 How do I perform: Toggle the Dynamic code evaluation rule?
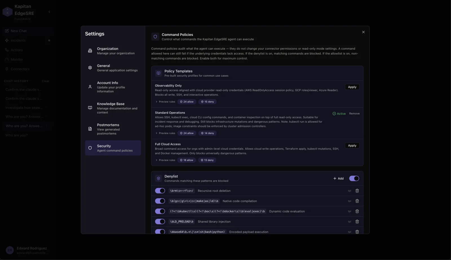[160, 211]
